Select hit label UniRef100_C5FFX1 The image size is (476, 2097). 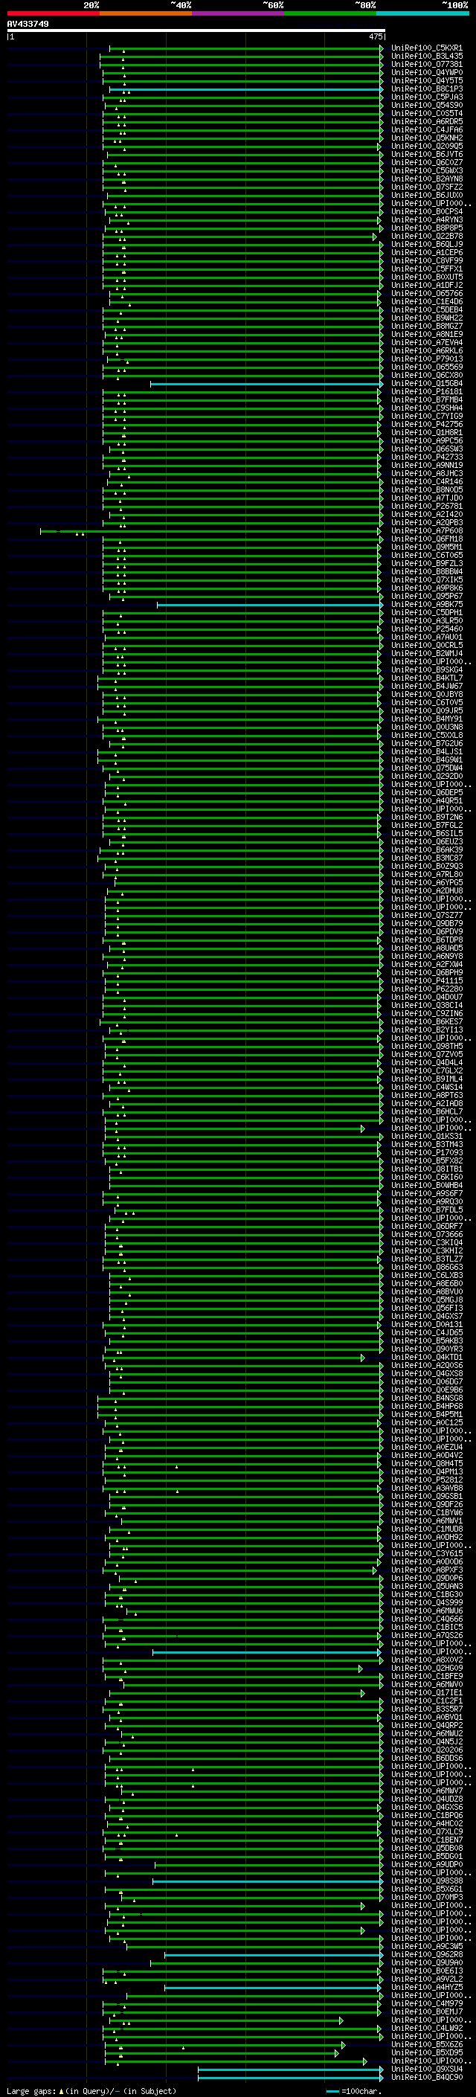coord(426,269)
